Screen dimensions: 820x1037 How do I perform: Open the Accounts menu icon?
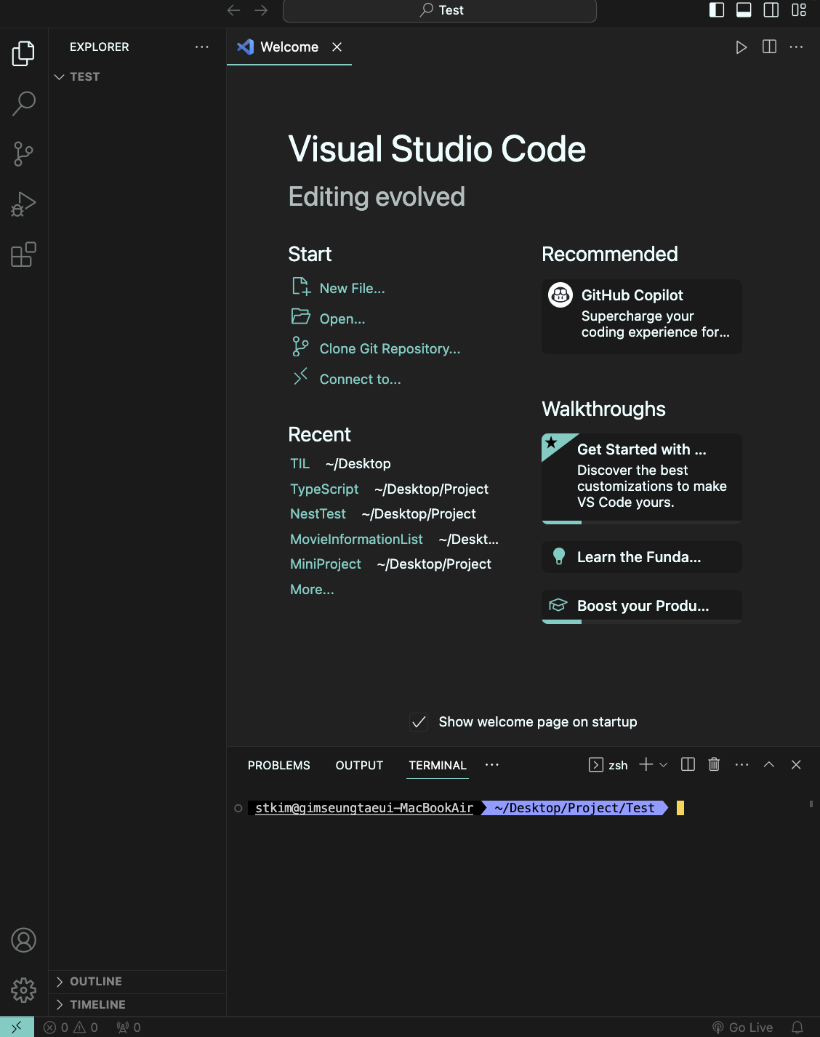pyautogui.click(x=23, y=940)
